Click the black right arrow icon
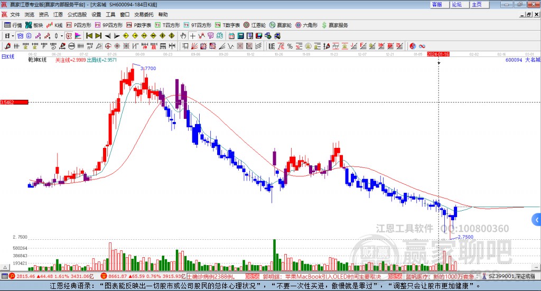The image size is (541, 291). pyautogui.click(x=117, y=36)
